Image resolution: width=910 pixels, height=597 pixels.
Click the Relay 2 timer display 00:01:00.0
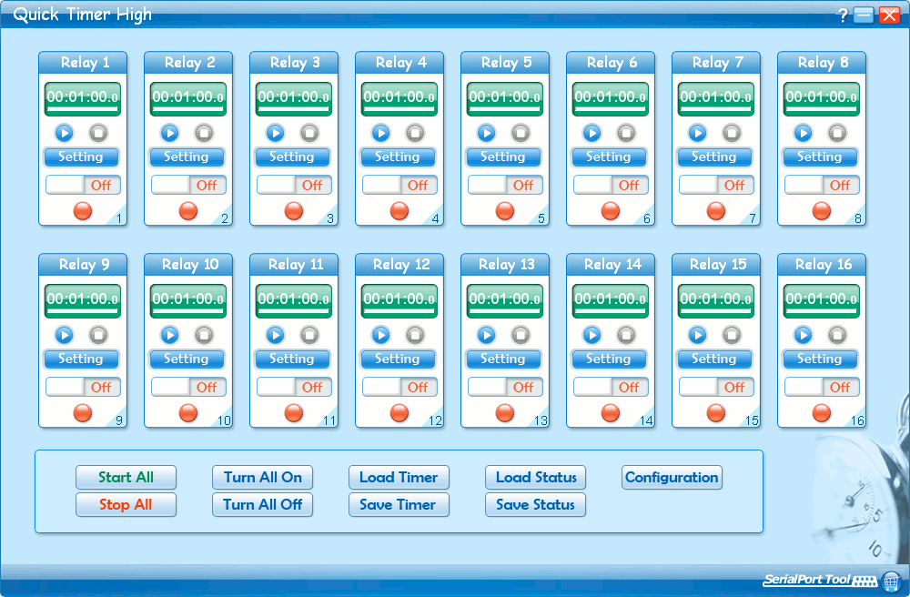point(188,99)
